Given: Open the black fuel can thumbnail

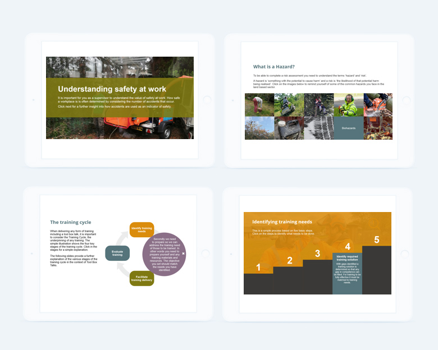Looking at the screenshot, I should tap(289, 128).
